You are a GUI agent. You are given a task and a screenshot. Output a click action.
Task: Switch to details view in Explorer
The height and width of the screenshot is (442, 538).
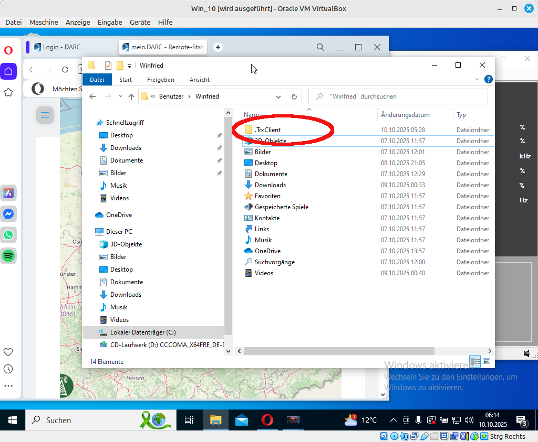click(x=475, y=361)
